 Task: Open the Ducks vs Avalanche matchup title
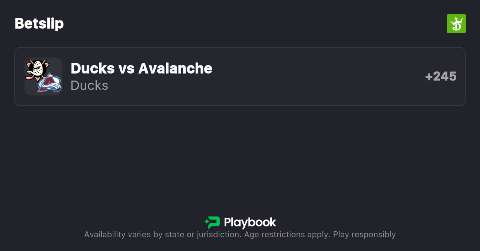(x=141, y=68)
